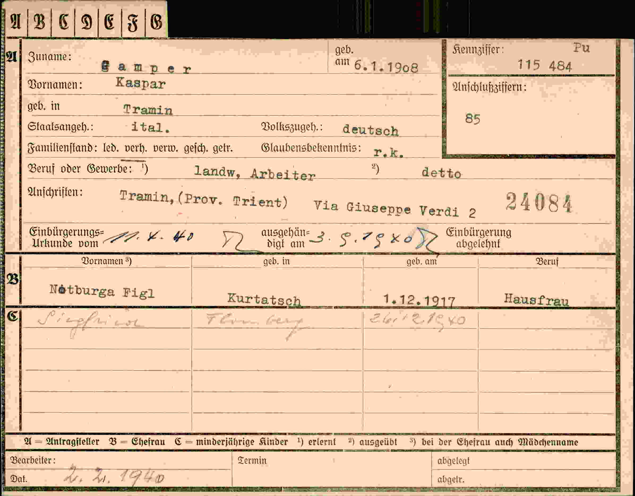Viewport: 635px width, 496px height.
Task: Click the footnote '2) ausgeübt'
Action: pyautogui.click(x=372, y=442)
